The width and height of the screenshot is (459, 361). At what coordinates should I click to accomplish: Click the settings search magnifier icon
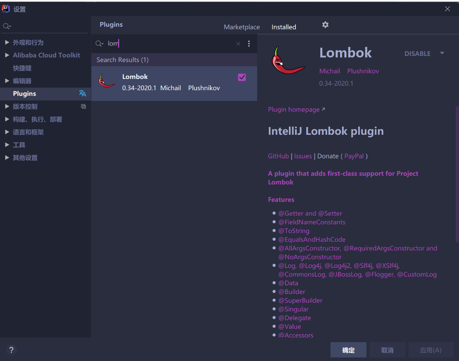coord(7,26)
